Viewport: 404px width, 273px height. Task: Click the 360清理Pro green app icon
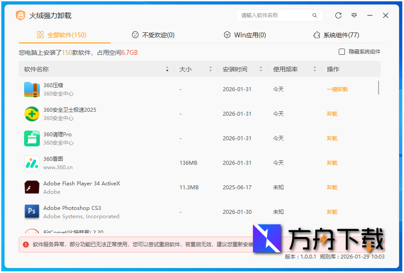pyautogui.click(x=32, y=138)
